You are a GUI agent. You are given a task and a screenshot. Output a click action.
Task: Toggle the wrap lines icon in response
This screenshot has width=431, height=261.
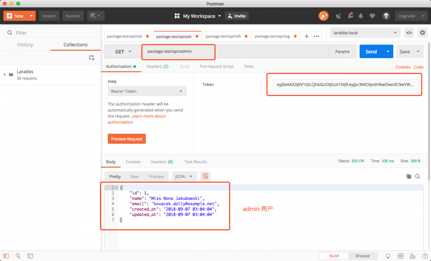click(x=205, y=176)
